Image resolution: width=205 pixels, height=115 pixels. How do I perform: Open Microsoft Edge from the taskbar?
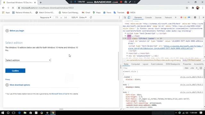pos(19,113)
